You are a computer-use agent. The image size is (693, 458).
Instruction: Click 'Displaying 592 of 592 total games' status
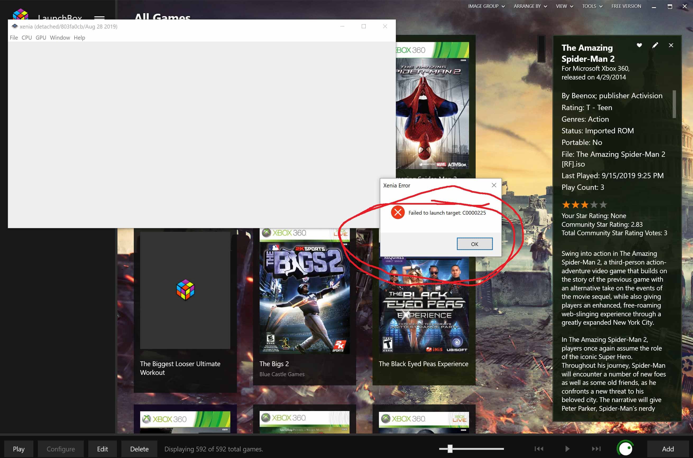[214, 449]
